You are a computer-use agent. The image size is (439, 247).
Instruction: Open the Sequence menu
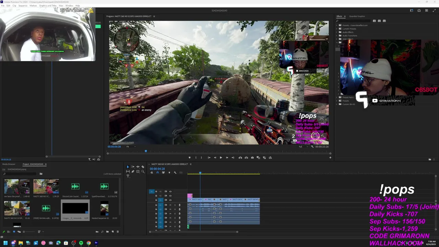pyautogui.click(x=23, y=6)
